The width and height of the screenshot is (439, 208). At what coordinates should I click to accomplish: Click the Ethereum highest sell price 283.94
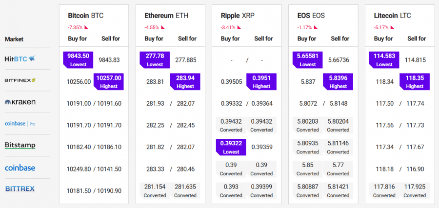pos(185,82)
